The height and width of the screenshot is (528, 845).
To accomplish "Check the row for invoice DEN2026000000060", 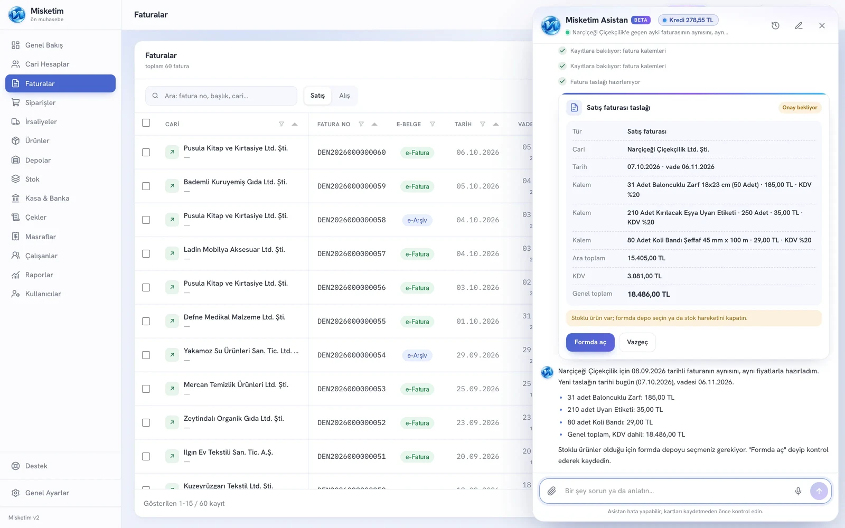I will [x=146, y=153].
